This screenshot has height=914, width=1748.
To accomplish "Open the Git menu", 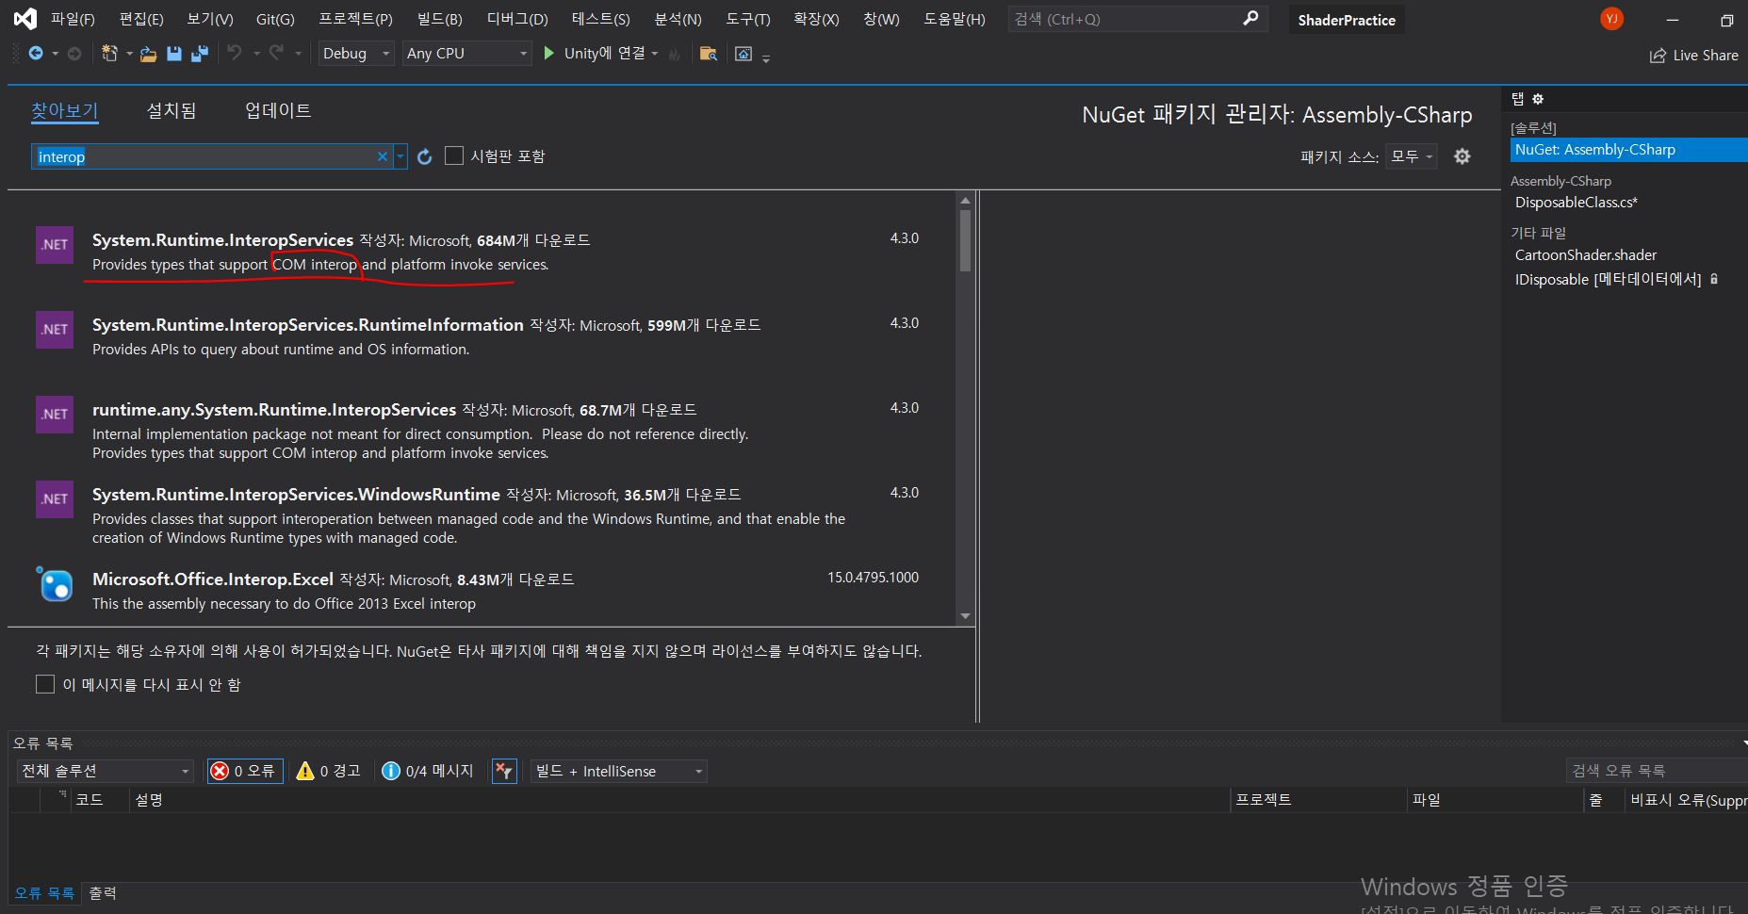I will pos(275,19).
